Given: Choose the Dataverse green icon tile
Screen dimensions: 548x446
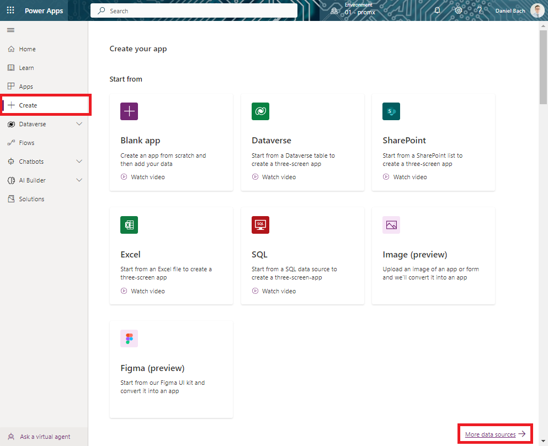Looking at the screenshot, I should point(260,111).
